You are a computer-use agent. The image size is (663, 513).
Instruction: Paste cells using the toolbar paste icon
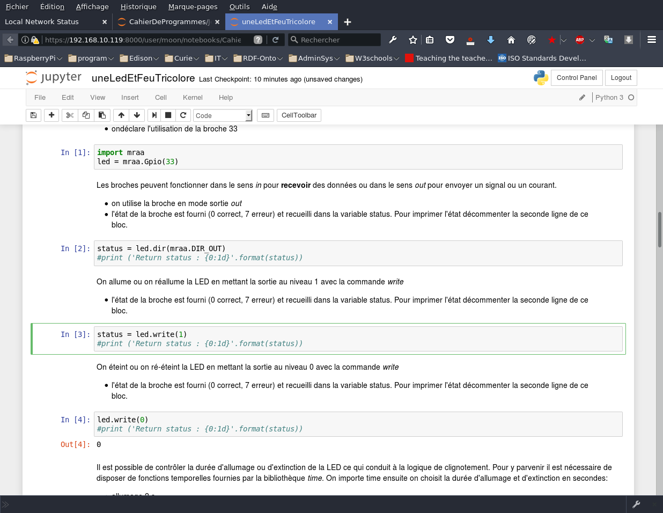(x=102, y=115)
